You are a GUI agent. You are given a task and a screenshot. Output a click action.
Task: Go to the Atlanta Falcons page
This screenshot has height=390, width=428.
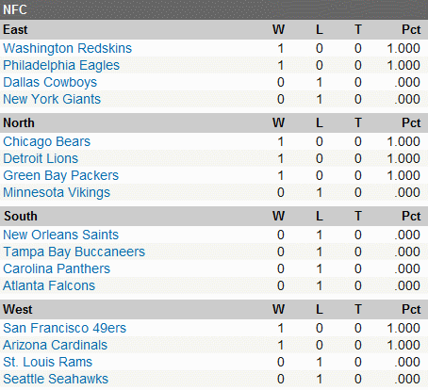49,285
